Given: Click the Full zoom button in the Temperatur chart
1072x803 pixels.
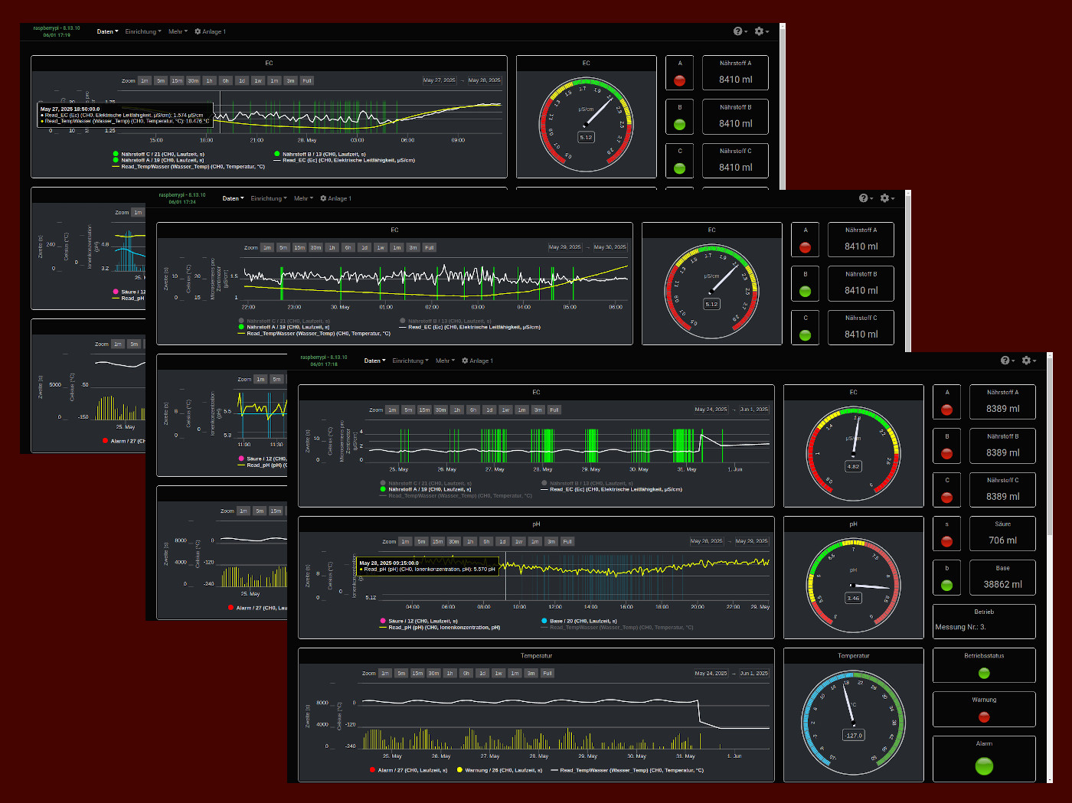Looking at the screenshot, I should (x=547, y=674).
